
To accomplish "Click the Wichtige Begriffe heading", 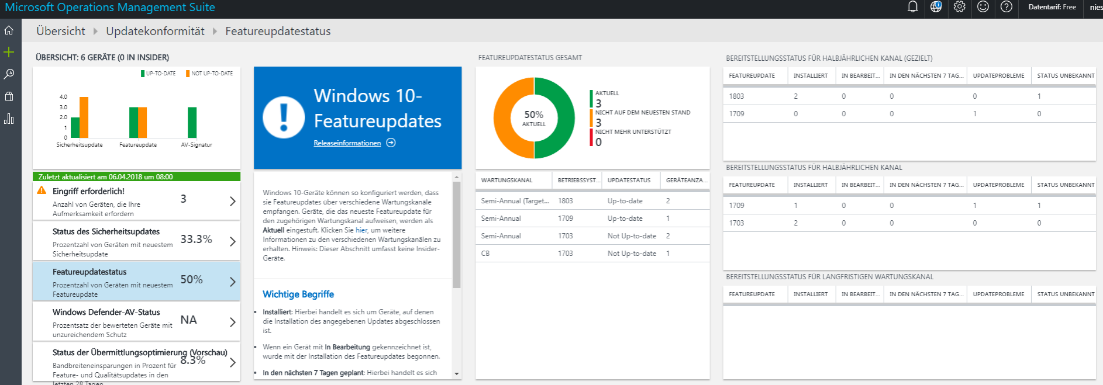I will click(298, 294).
